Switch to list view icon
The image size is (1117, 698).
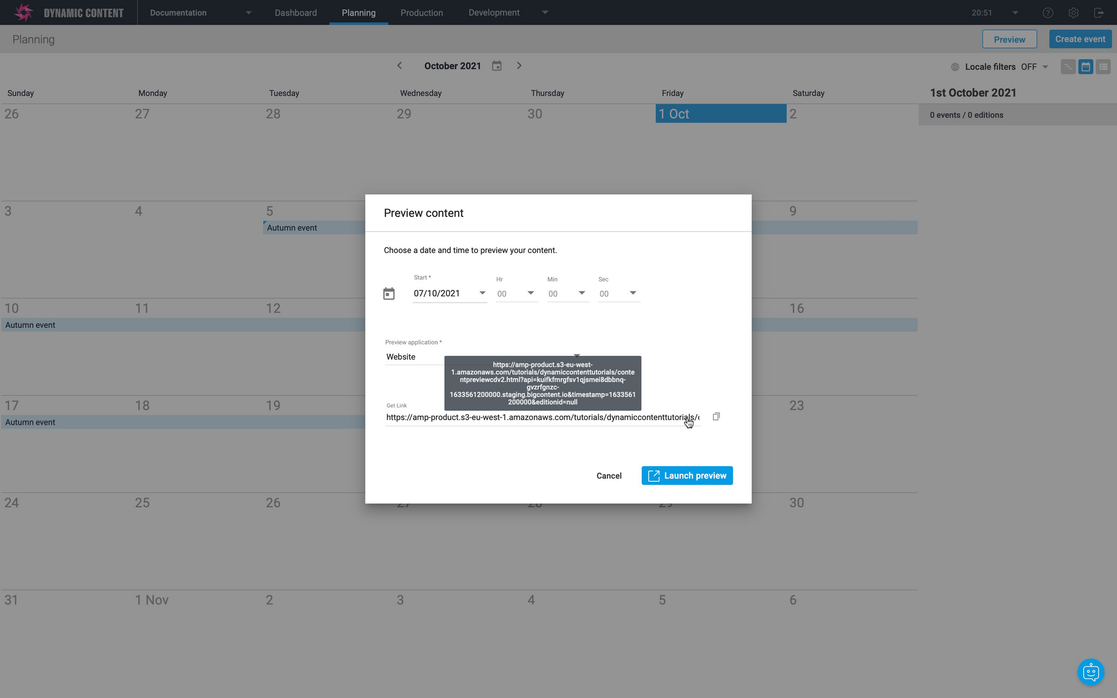click(1103, 67)
